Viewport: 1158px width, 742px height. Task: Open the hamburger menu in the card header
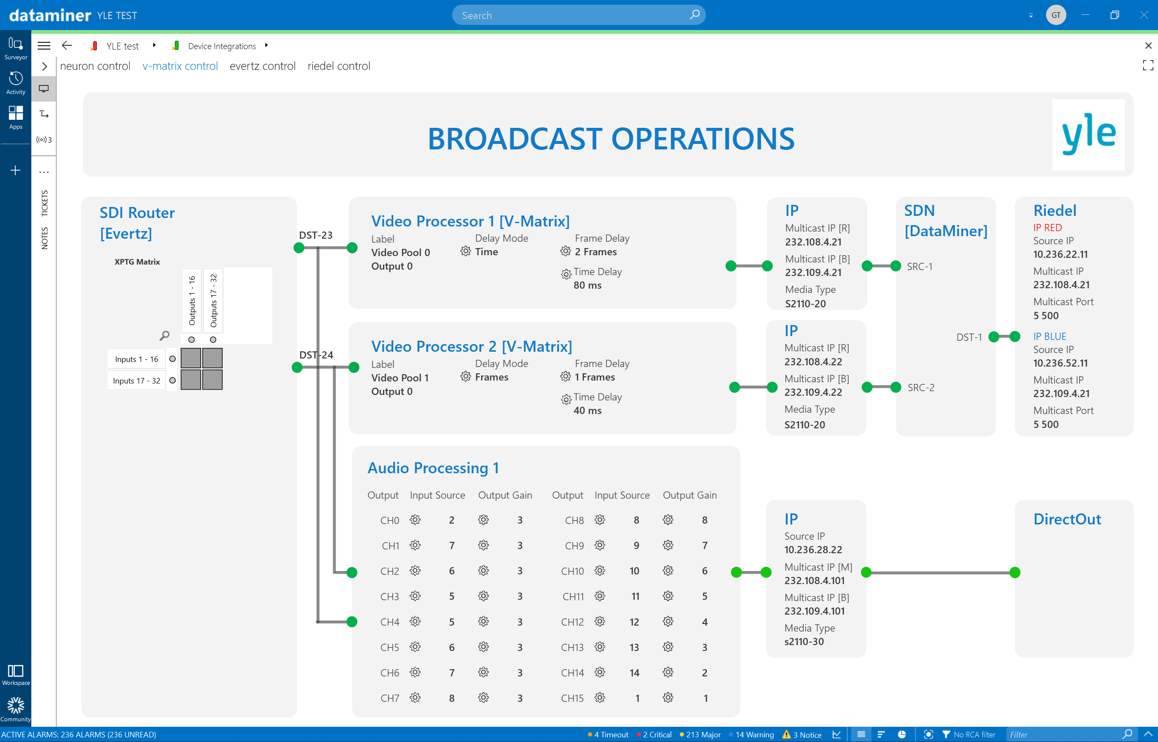[44, 46]
